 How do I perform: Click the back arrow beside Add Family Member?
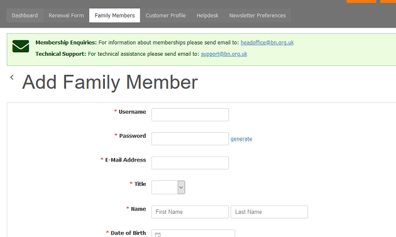click(x=12, y=77)
